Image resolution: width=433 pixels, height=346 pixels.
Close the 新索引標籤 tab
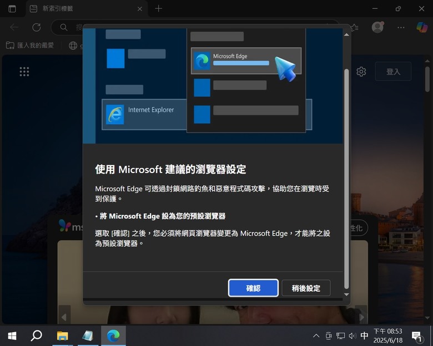tap(140, 9)
